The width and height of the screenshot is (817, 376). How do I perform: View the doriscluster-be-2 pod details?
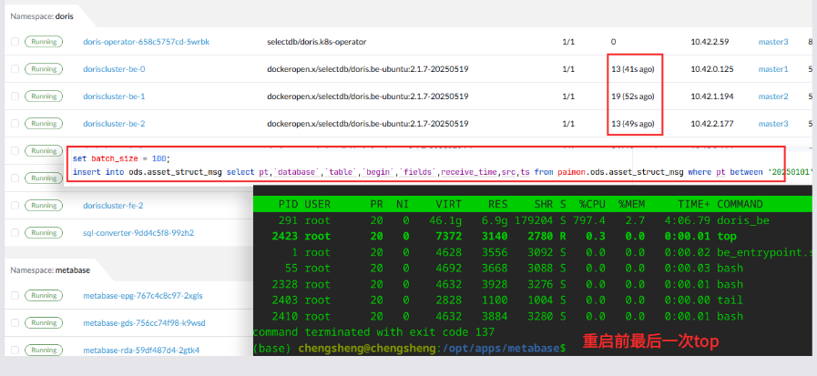(x=114, y=124)
